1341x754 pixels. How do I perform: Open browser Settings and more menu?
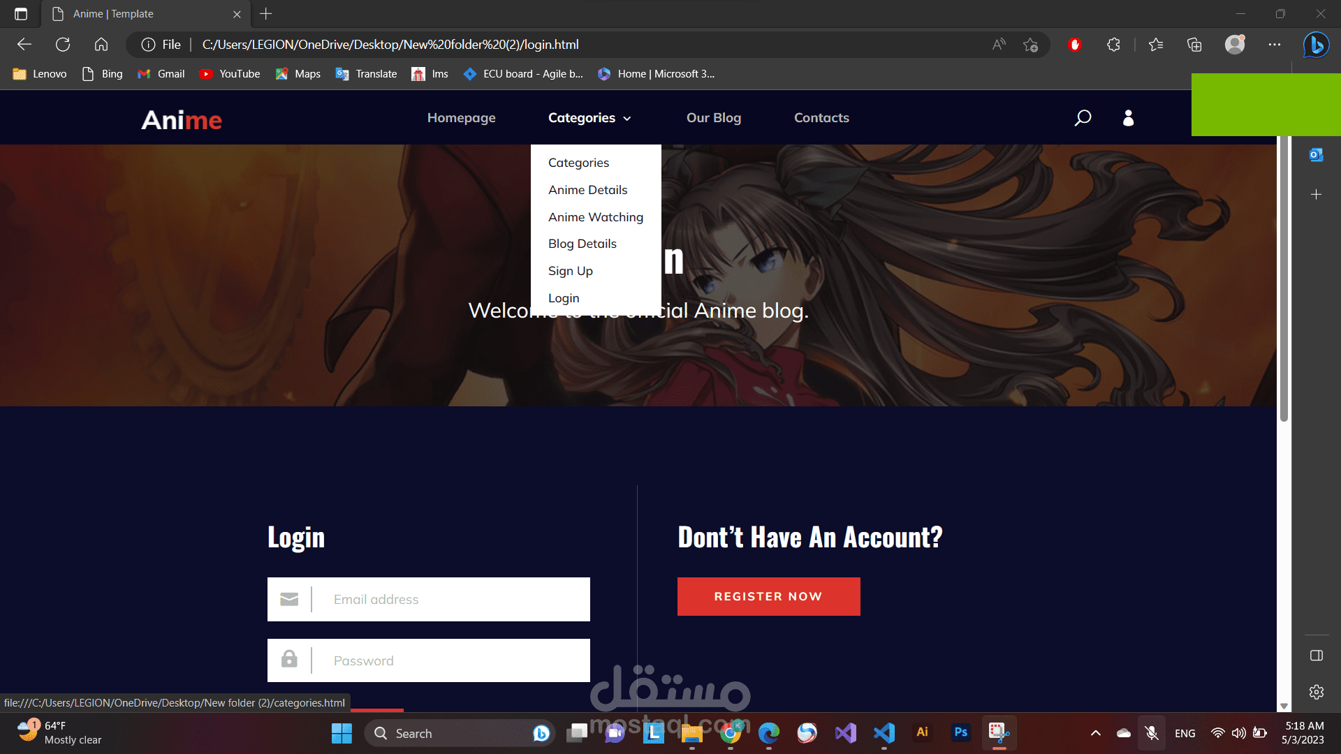point(1275,45)
